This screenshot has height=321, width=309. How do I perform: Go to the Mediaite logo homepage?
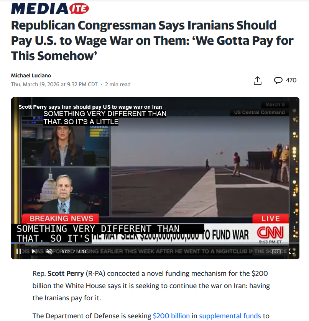[50, 8]
